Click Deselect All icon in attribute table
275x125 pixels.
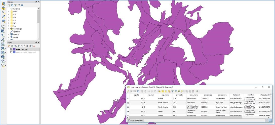click(x=169, y=91)
